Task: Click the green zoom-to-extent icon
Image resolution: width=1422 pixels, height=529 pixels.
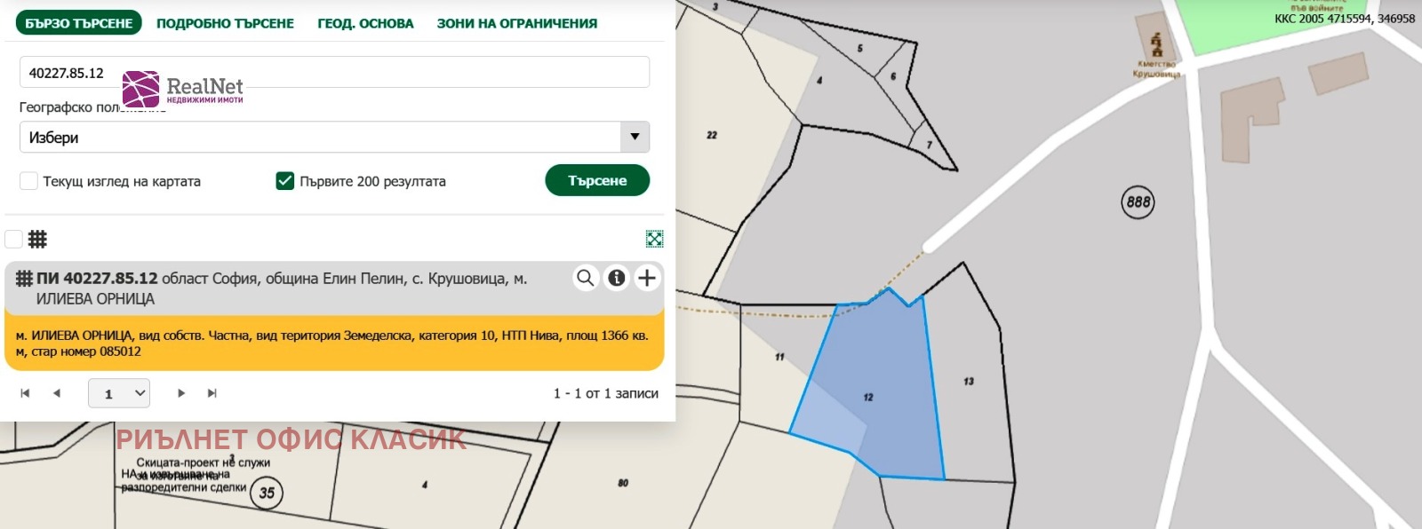Action: [654, 239]
